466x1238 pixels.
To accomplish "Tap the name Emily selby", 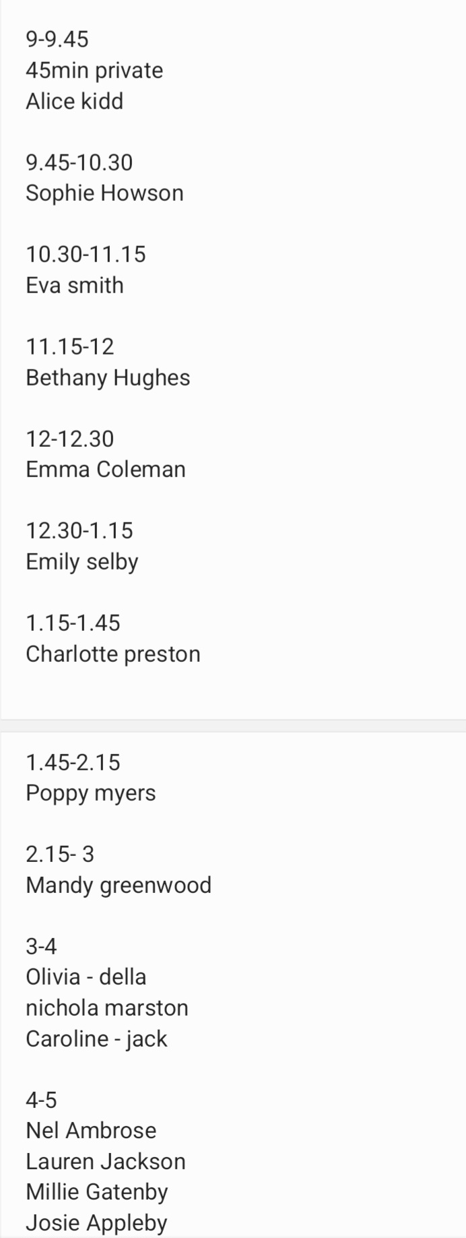I will pos(82,562).
